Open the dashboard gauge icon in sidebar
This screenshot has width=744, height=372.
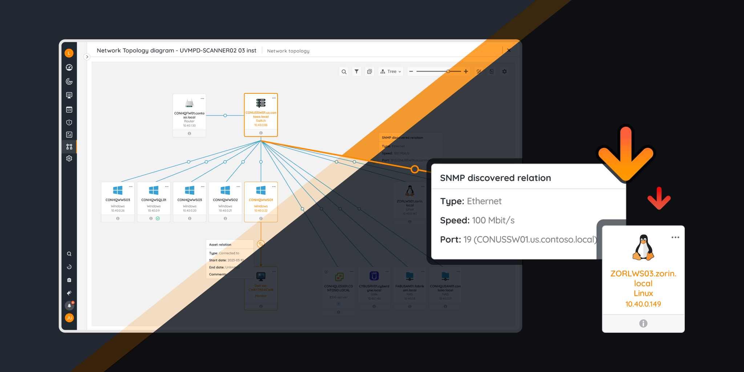coord(69,67)
